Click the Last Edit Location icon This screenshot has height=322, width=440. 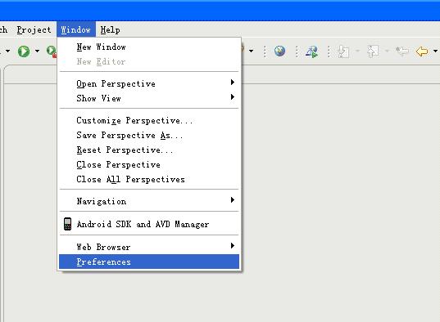(402, 51)
